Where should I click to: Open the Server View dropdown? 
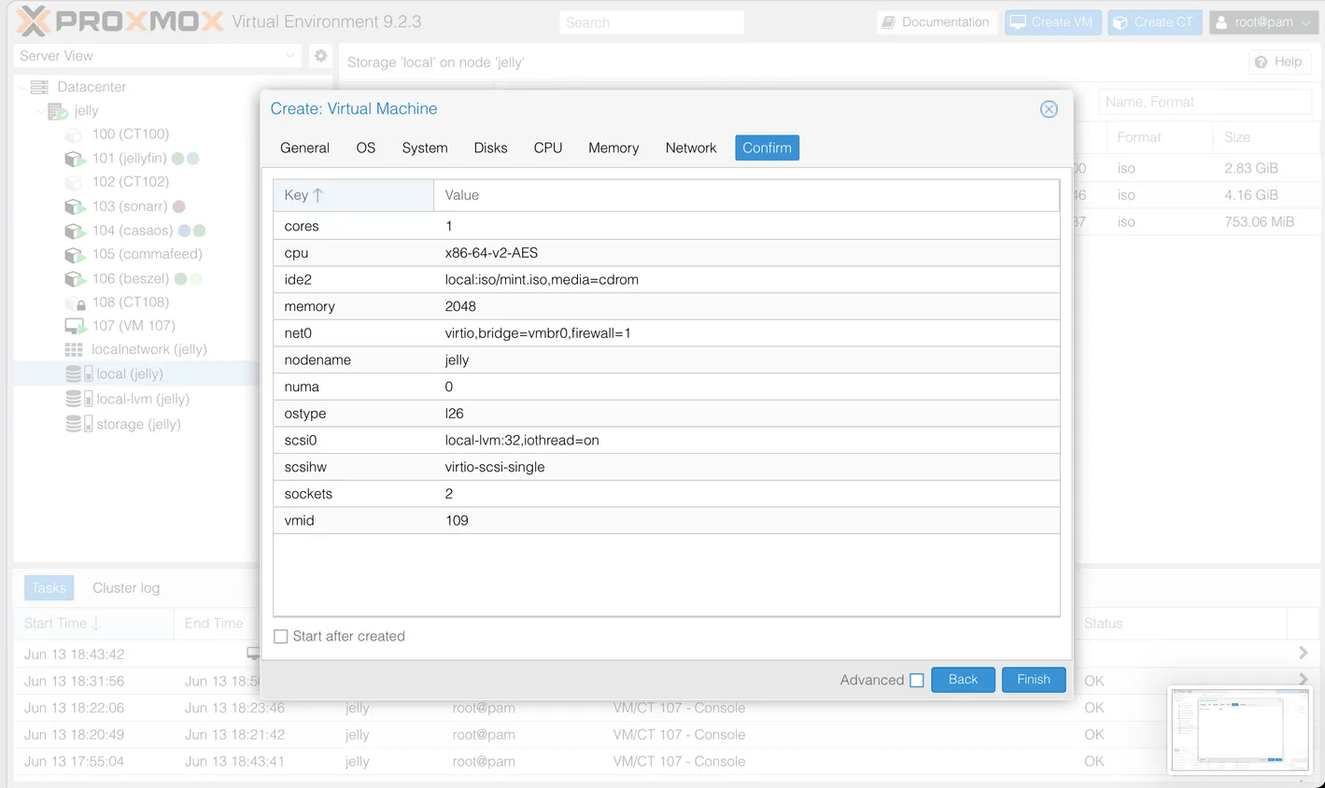pos(289,56)
